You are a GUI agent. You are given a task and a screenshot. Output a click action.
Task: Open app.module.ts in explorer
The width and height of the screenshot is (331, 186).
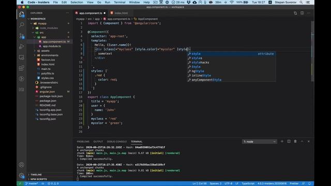click(50, 46)
